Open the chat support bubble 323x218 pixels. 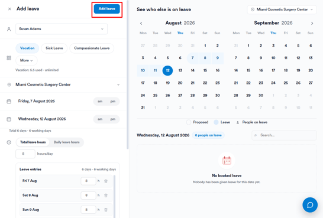[x=310, y=205]
